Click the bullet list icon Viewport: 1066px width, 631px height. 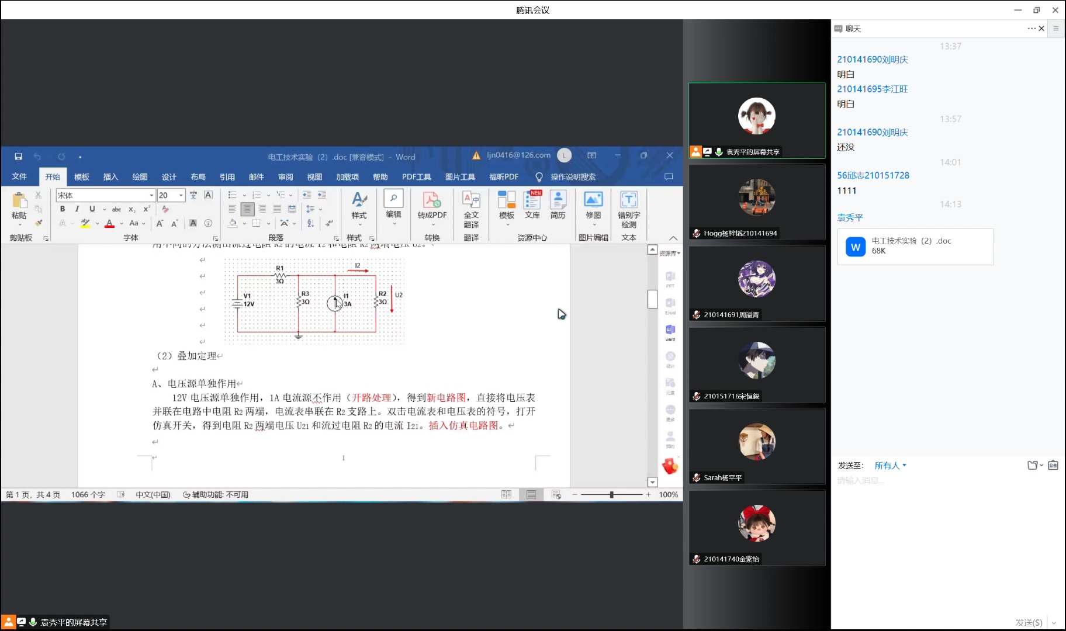233,195
